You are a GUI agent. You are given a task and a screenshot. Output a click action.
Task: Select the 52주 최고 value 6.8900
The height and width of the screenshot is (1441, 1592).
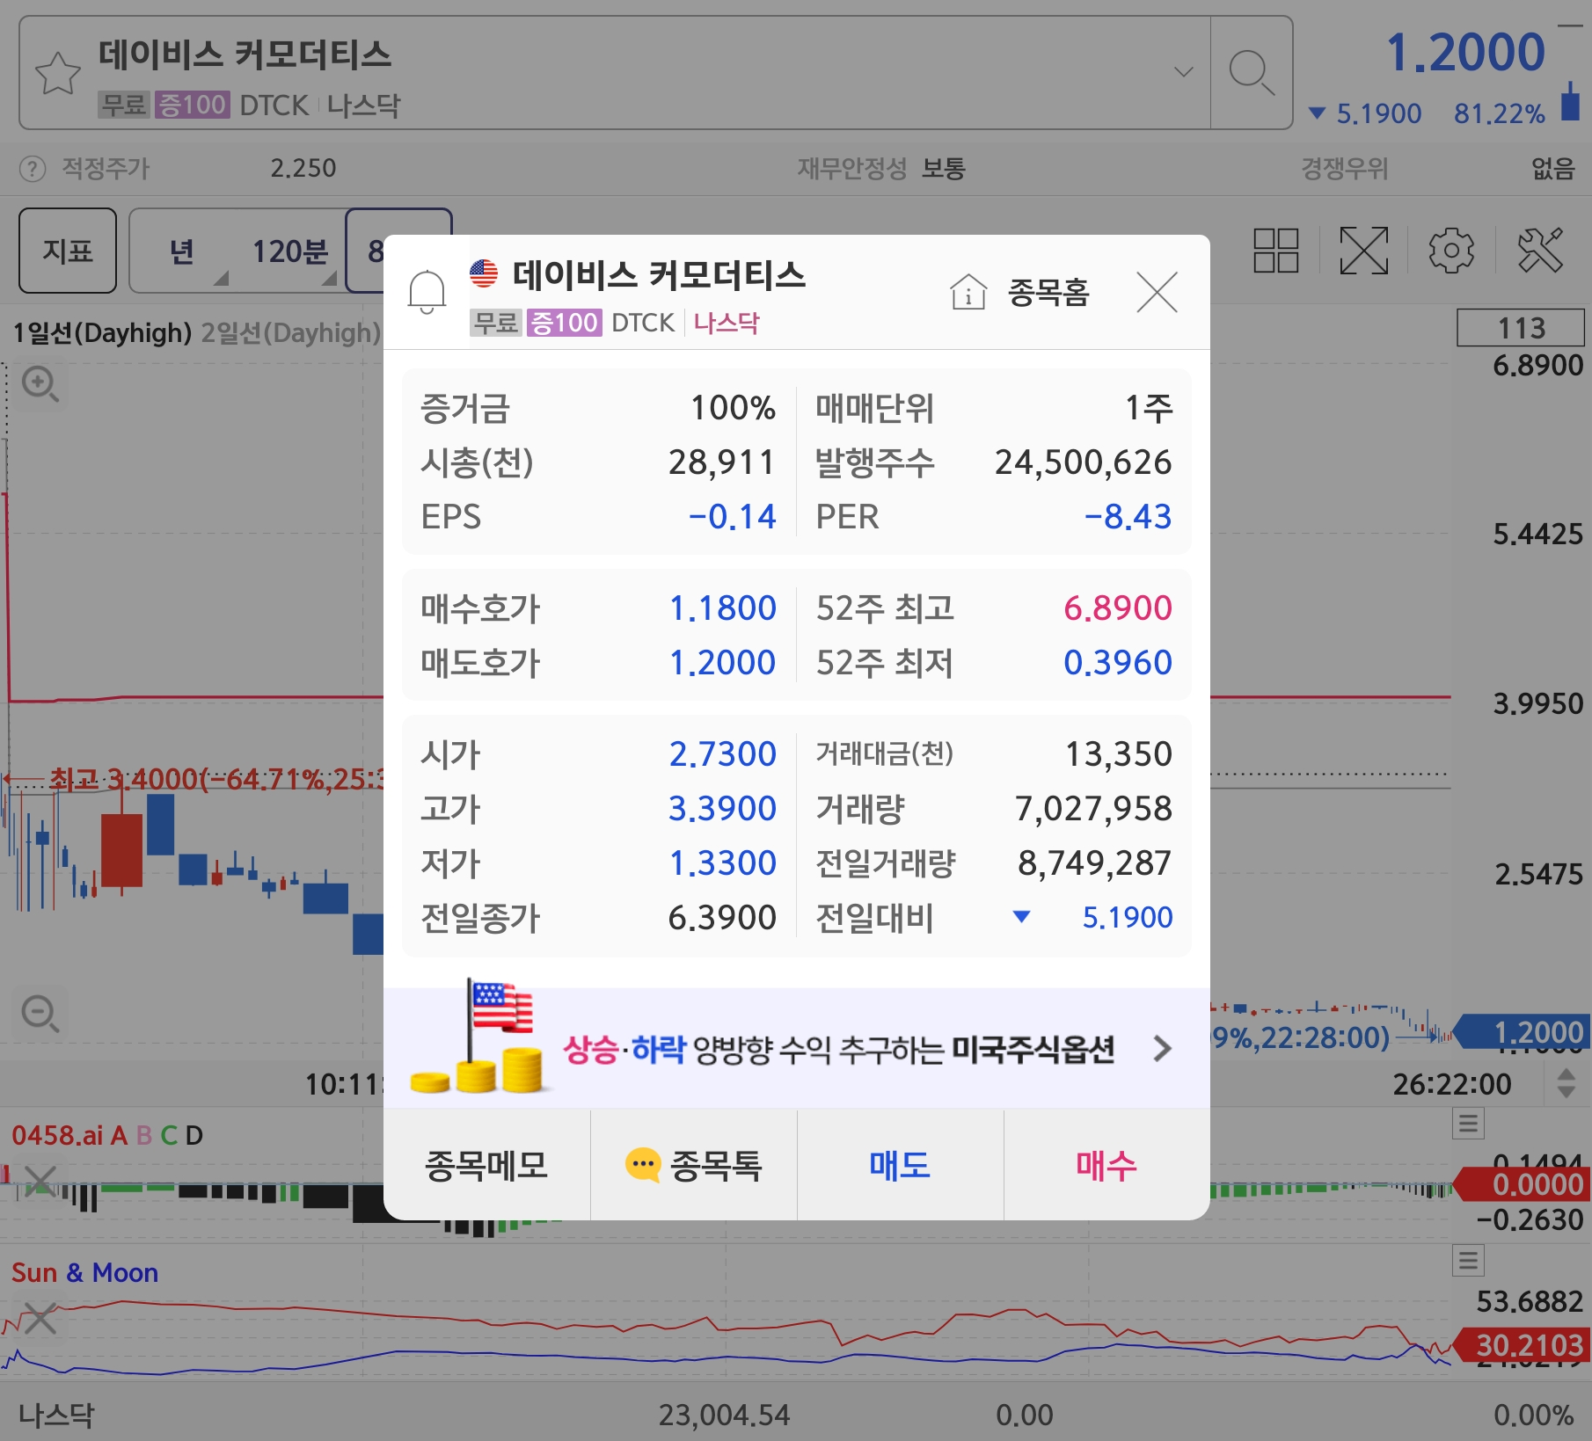click(1117, 608)
